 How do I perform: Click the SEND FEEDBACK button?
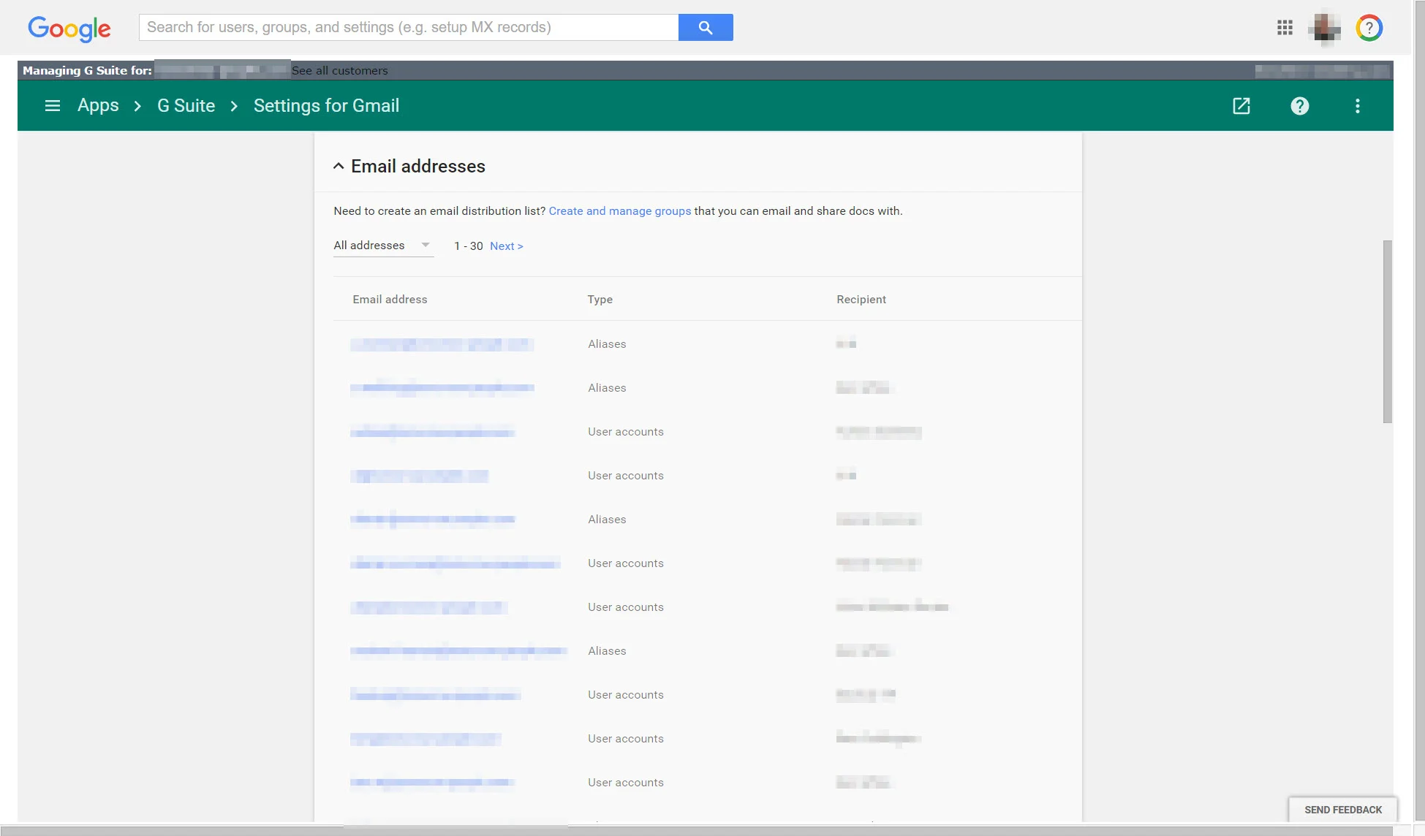(x=1342, y=810)
